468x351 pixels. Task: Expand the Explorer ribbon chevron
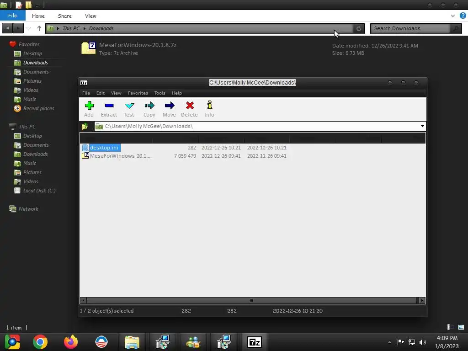(x=453, y=16)
